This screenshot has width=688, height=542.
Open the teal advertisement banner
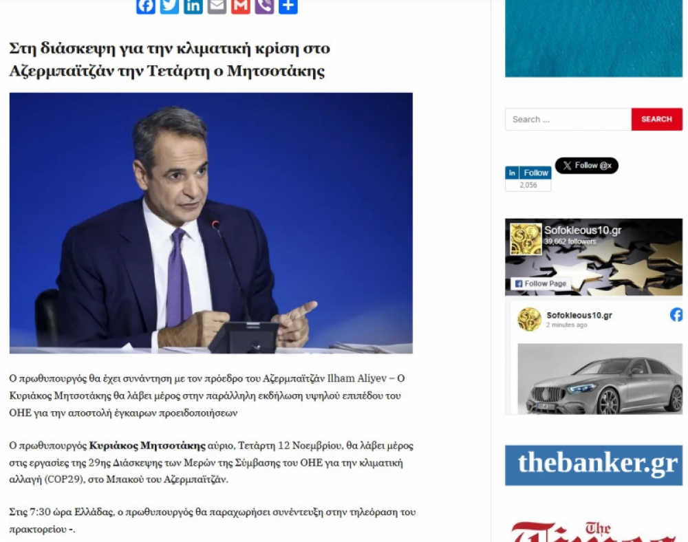(x=594, y=38)
